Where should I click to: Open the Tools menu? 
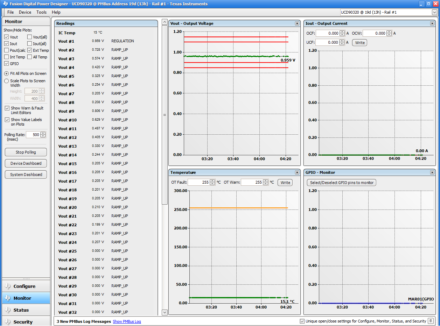[41, 12]
